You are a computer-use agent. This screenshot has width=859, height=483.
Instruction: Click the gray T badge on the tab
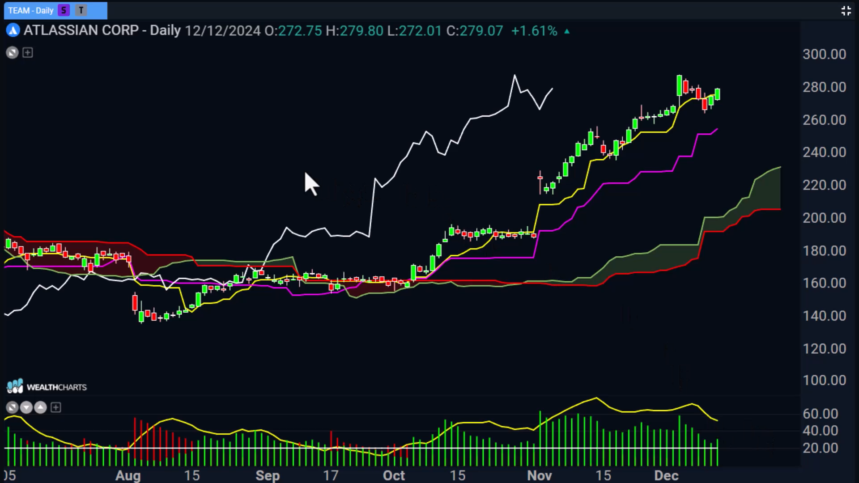click(x=81, y=10)
